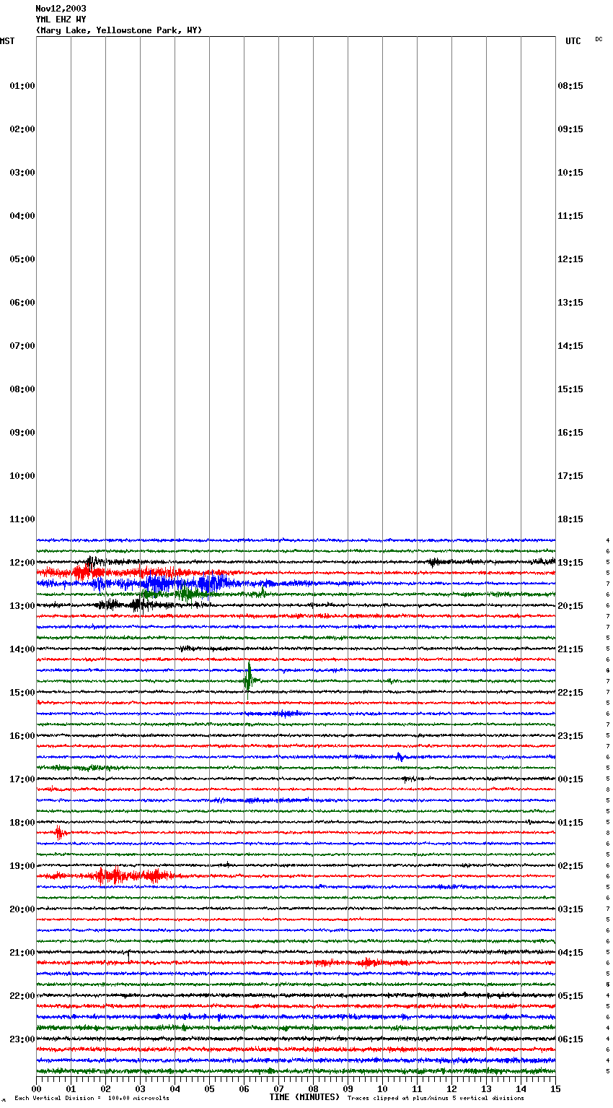Click the station code "YML EHZ WY"
The height and width of the screenshot is (1108, 613).
click(61, 20)
